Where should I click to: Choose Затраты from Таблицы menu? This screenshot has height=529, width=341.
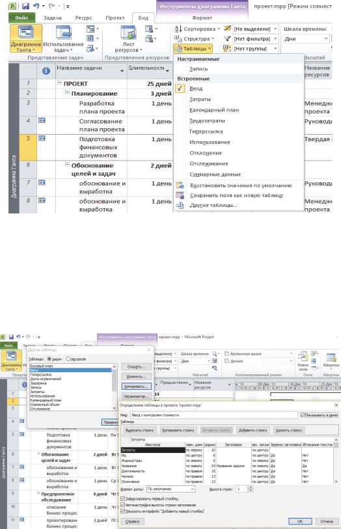[200, 99]
